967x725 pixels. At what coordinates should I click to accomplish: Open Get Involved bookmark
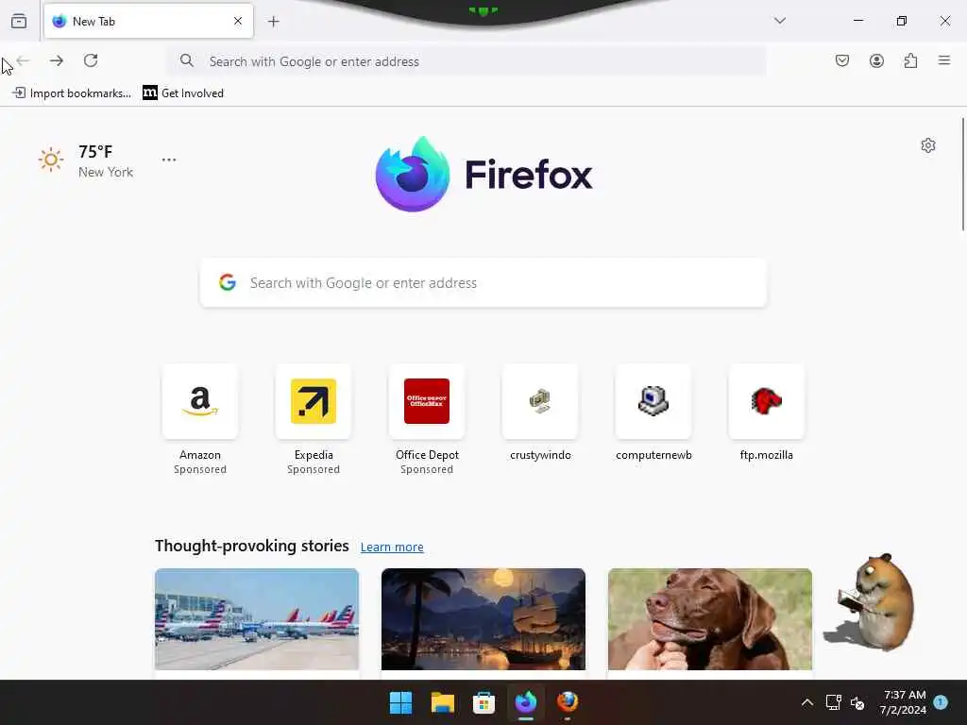pyautogui.click(x=183, y=93)
